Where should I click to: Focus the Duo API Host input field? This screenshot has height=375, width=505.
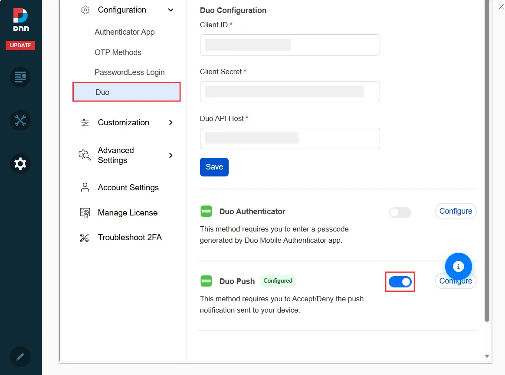290,138
